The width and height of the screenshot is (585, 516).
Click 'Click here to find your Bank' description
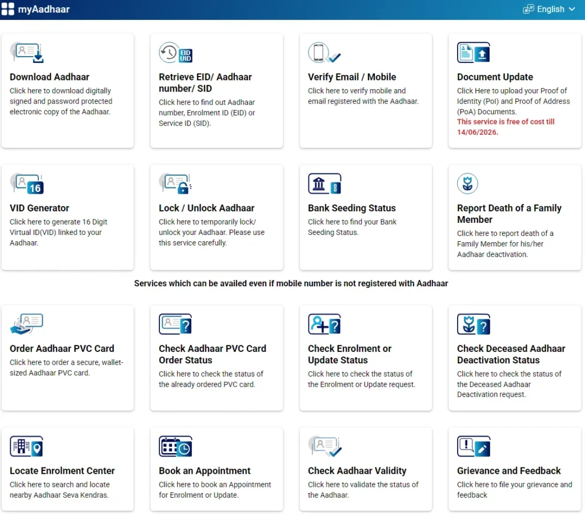352,222
